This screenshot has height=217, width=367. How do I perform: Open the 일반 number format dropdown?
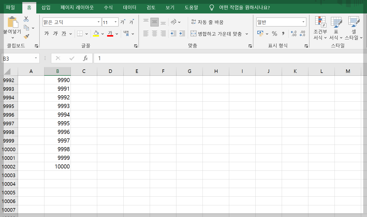(304, 22)
